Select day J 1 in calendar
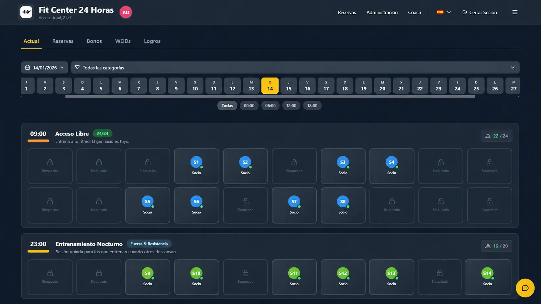Image resolution: width=541 pixels, height=304 pixels. [x=28, y=86]
